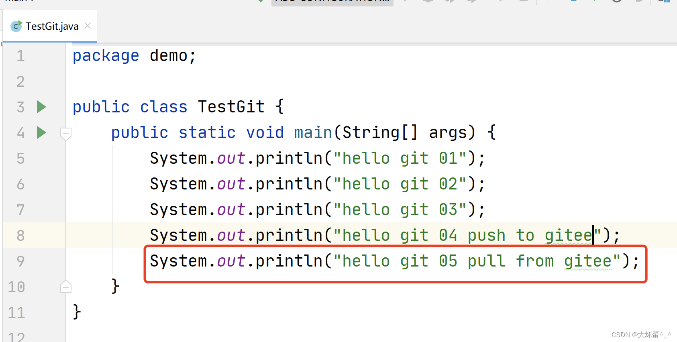Switch to the TestGit.java editor tab
Viewport: 677px width, 342px height.
pos(50,26)
